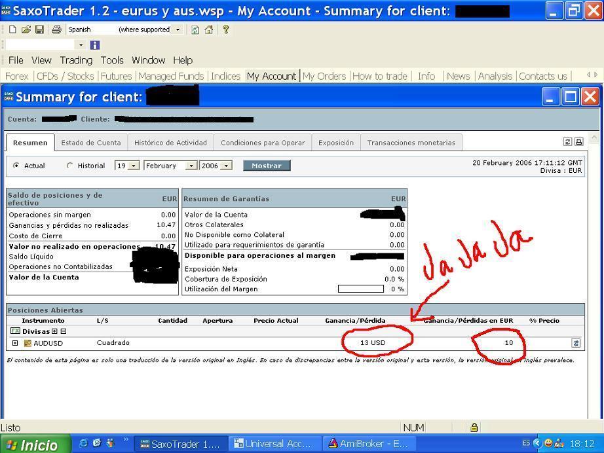Click the AUDUSD chart icon
Image resolution: width=604 pixels, height=453 pixels.
tap(28, 343)
